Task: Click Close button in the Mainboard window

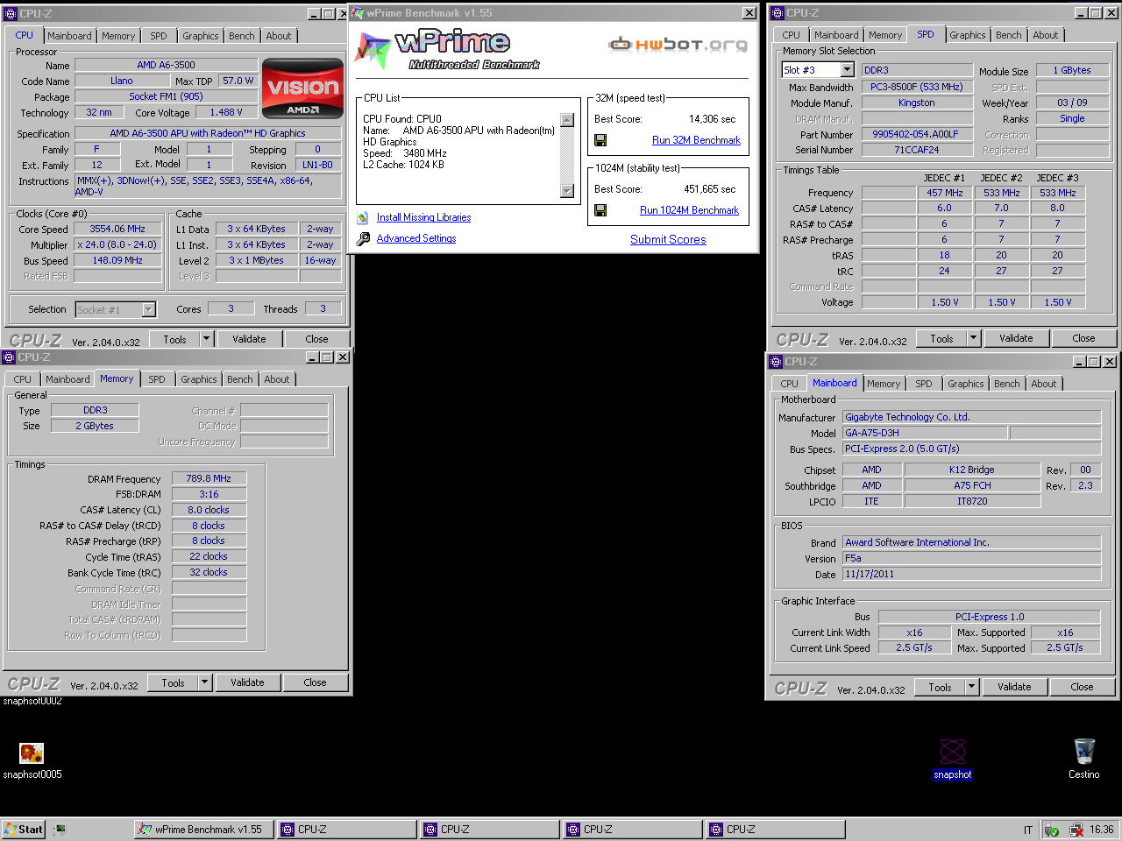Action: point(1082,687)
